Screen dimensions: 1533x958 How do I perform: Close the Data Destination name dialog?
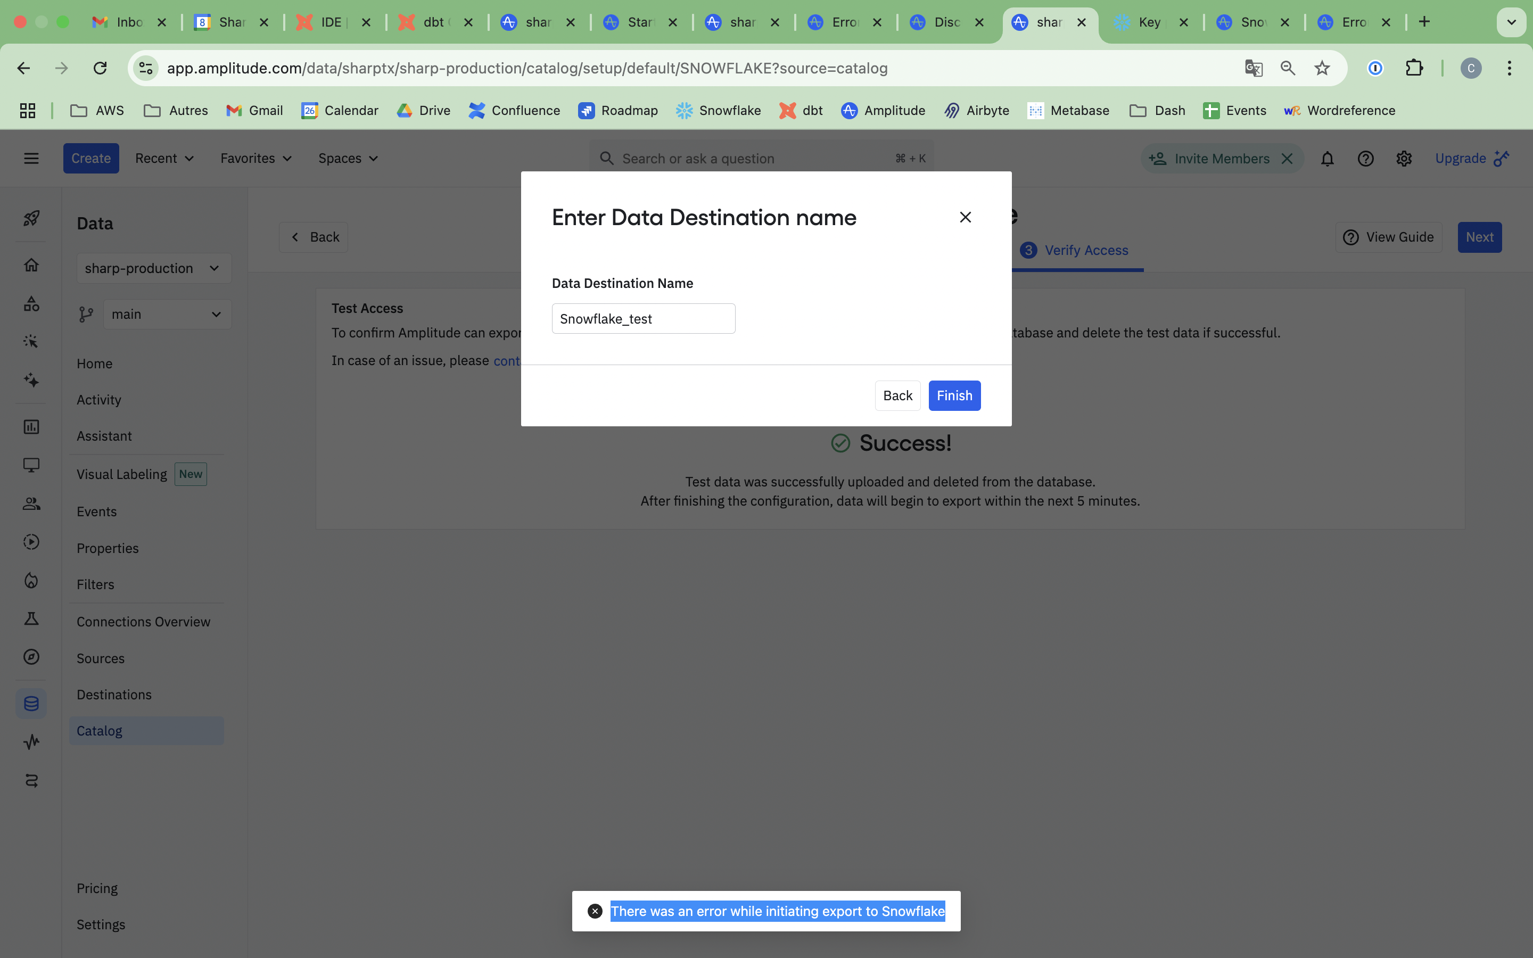[965, 217]
